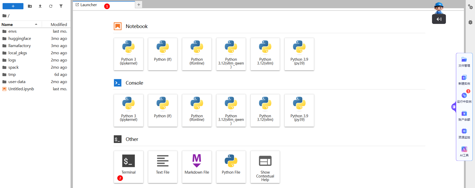Create a new folder with the toolbar icon
The width and height of the screenshot is (475, 188).
(30, 6)
